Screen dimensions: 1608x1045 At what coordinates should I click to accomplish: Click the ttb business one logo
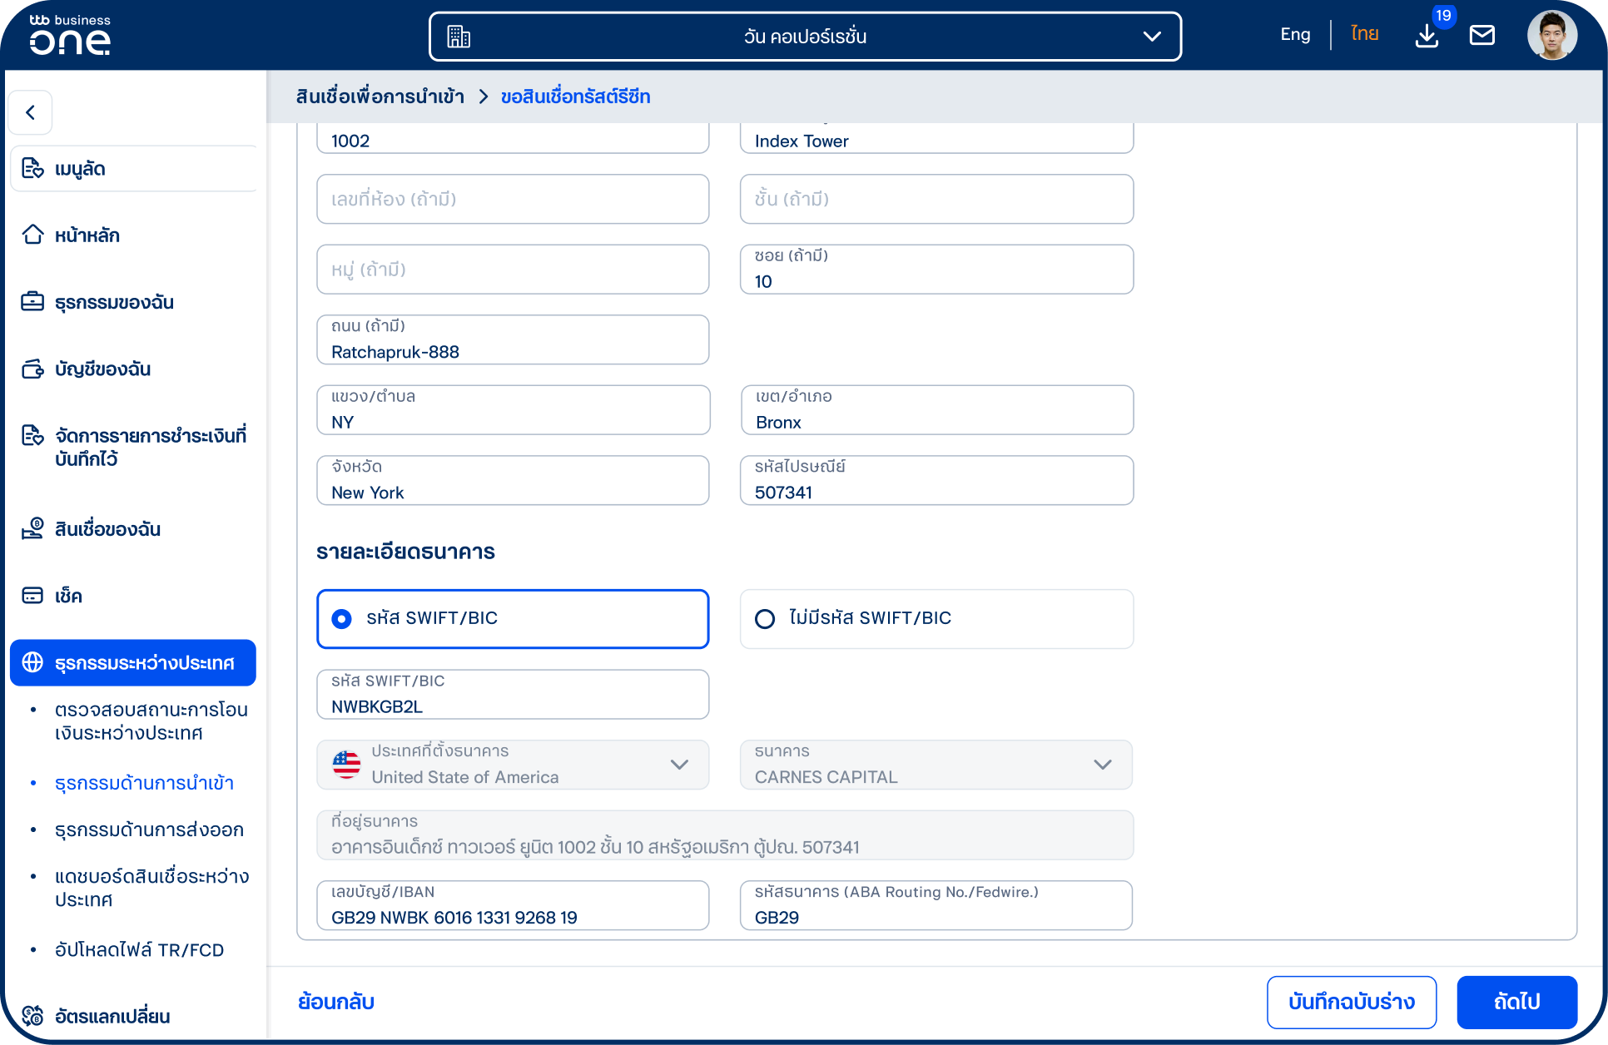[x=70, y=35]
